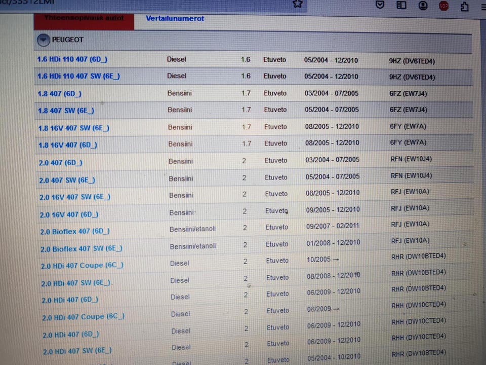This screenshot has width=486, height=365.
Task: Open the 2.0 HDi 407 SW (6E_) link with 08/2008 date
Action: pos(76,283)
